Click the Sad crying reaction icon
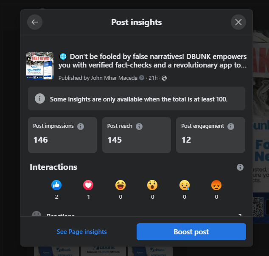269x256 pixels. click(x=185, y=185)
